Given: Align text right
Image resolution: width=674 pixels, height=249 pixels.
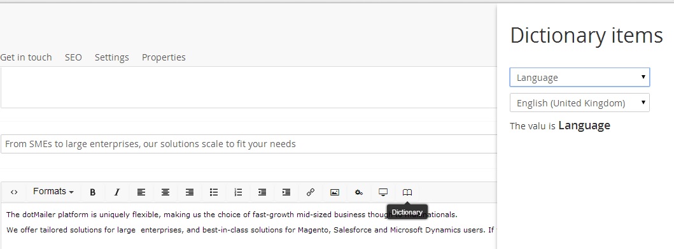Looking at the screenshot, I should tap(189, 192).
